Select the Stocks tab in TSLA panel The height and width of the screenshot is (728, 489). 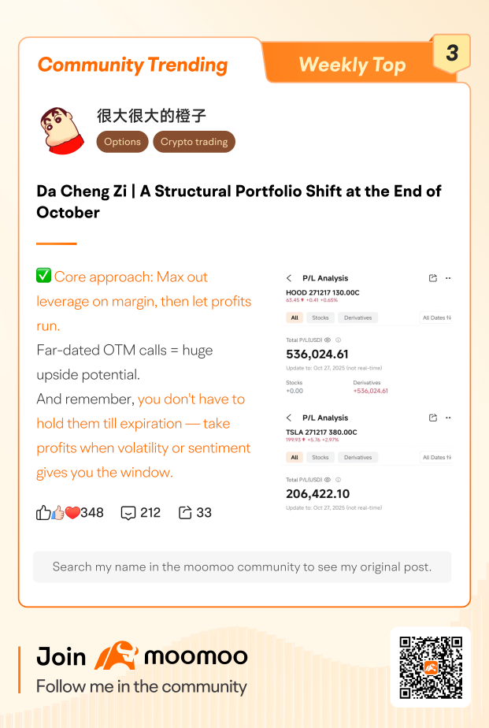(x=320, y=457)
